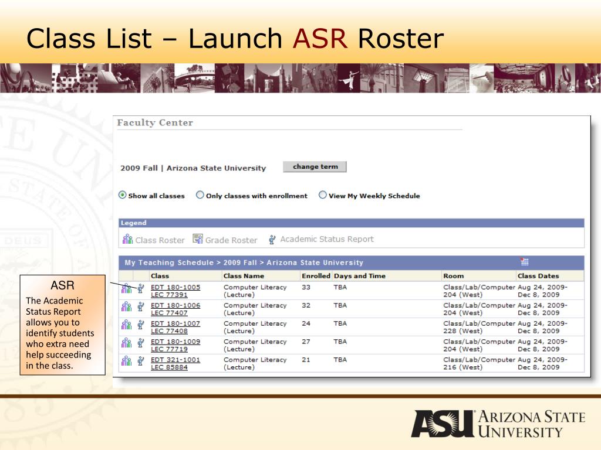This screenshot has width=601, height=450.
Task: Launch Academic Status Report for EDT 180-1005
Action: click(141, 288)
